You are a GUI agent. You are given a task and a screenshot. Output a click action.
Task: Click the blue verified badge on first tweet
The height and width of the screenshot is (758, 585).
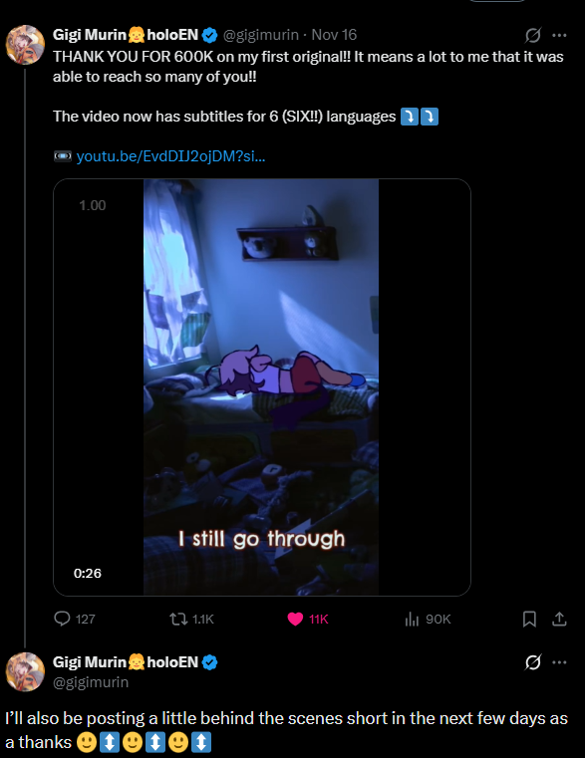209,35
